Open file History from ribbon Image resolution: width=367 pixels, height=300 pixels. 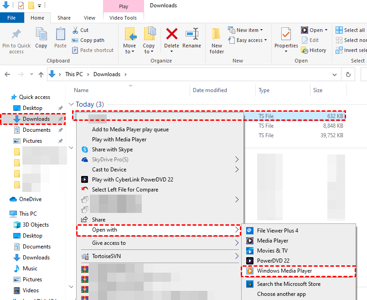(314, 50)
